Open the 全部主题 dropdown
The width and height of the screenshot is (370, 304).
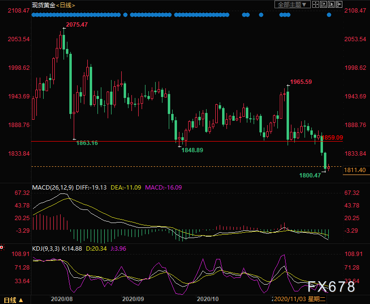[292, 4]
